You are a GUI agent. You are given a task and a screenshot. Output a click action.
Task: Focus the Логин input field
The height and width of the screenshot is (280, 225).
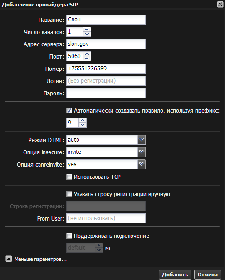pos(106,81)
